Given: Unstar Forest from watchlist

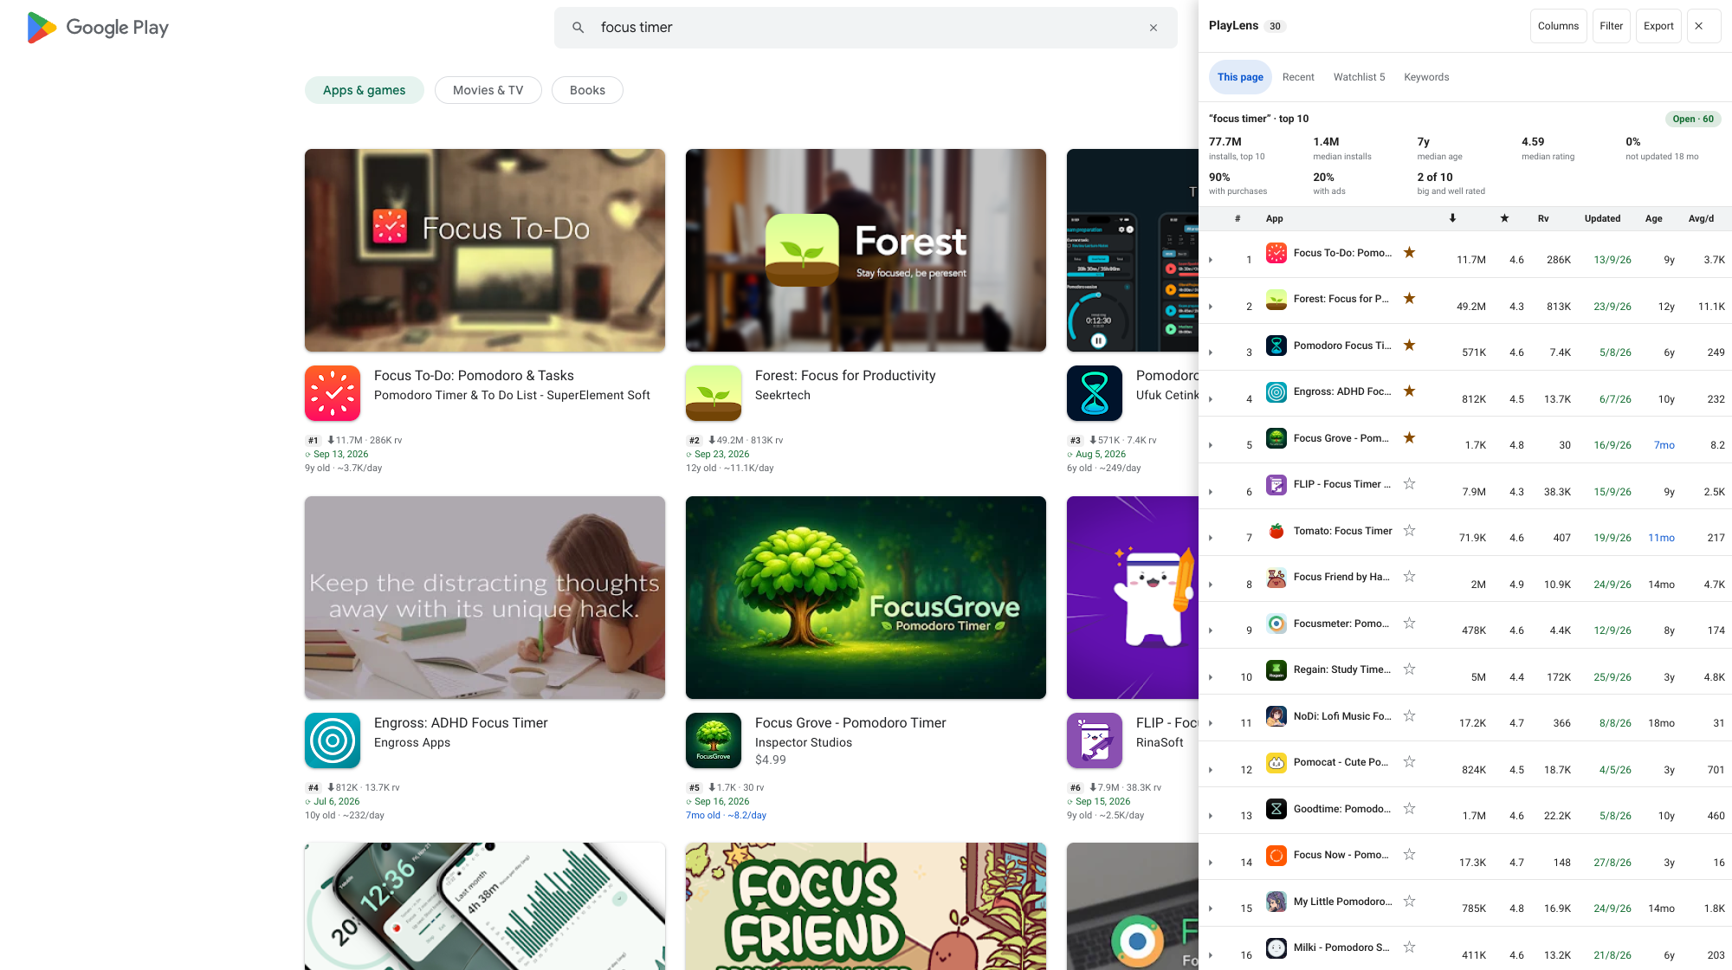Looking at the screenshot, I should pyautogui.click(x=1409, y=299).
